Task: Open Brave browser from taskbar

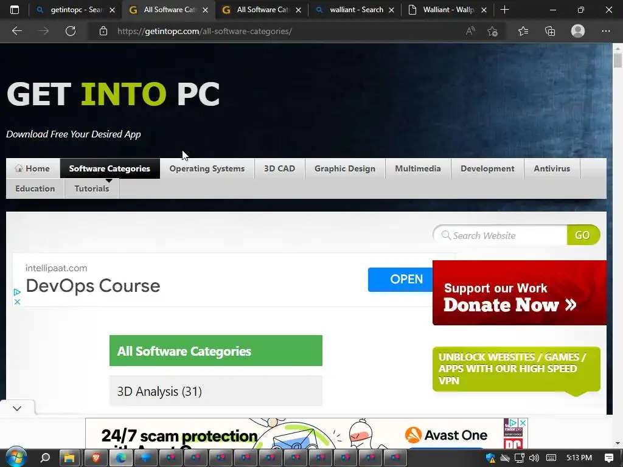Action: (x=96, y=458)
